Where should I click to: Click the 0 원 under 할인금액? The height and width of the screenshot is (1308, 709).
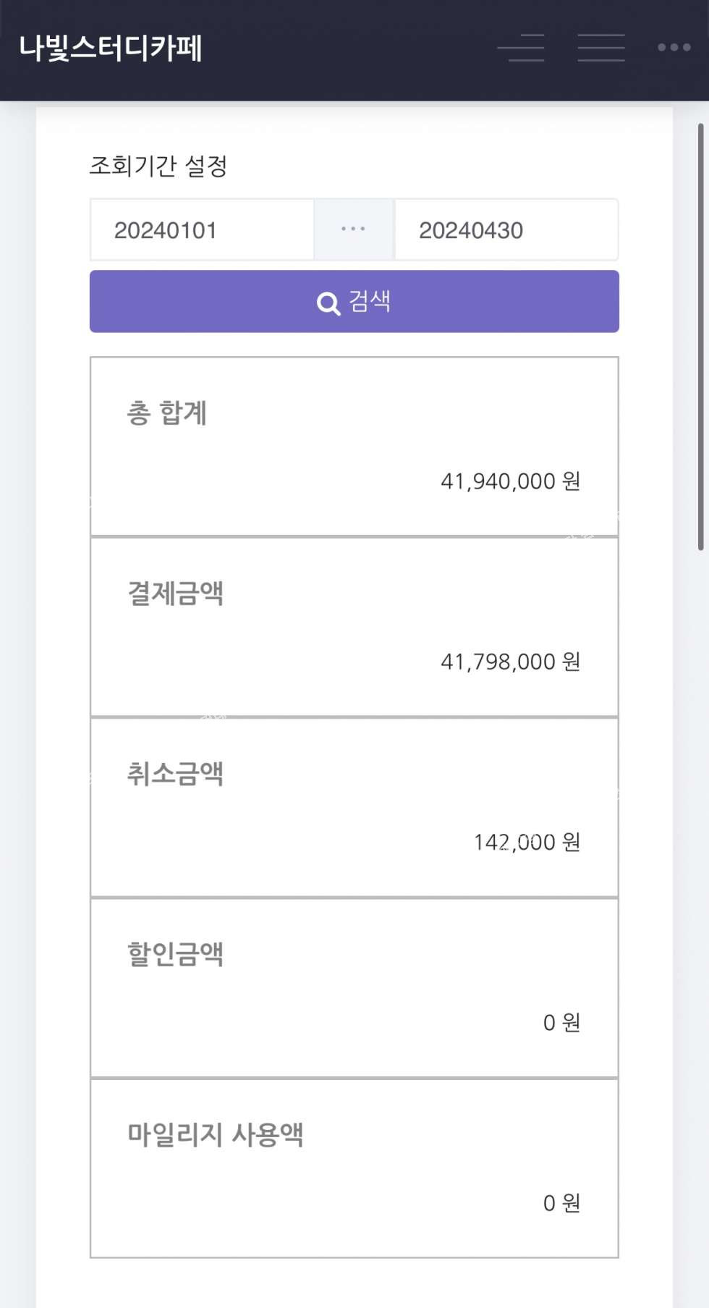[561, 1022]
